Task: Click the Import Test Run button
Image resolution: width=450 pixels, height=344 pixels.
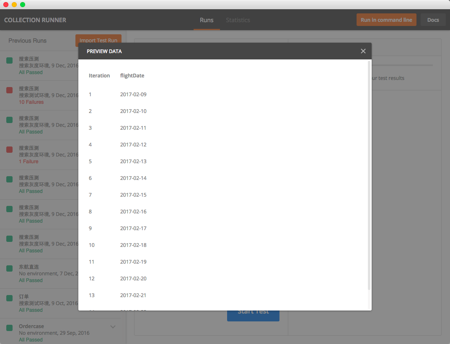Action: click(x=98, y=41)
